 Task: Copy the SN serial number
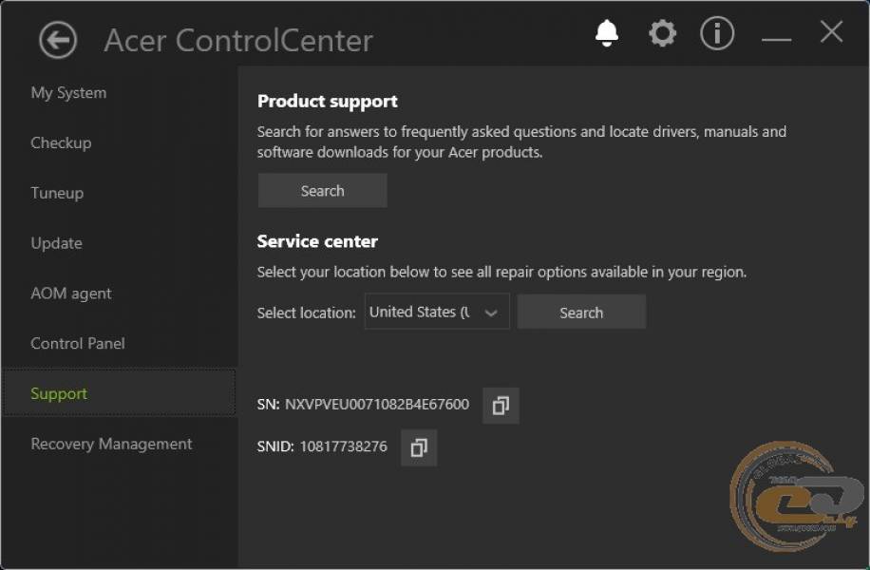pyautogui.click(x=501, y=405)
